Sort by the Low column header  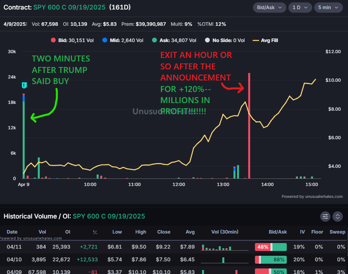117,232
